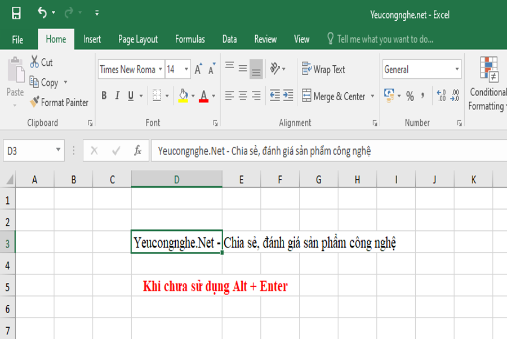Open the General number format dropdown
This screenshot has width=507, height=339.
coord(457,69)
